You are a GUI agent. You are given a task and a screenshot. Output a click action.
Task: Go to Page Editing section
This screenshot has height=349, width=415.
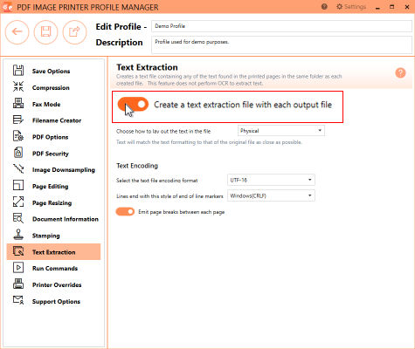pos(53,186)
